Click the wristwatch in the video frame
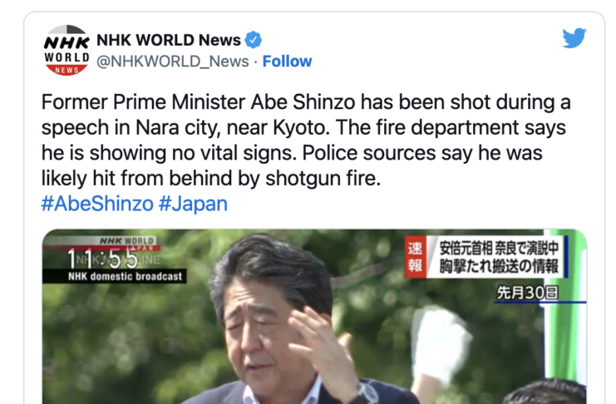 coord(366,392)
